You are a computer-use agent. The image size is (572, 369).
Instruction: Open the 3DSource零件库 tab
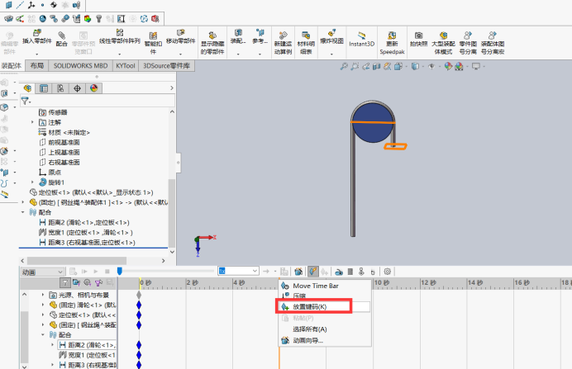166,65
